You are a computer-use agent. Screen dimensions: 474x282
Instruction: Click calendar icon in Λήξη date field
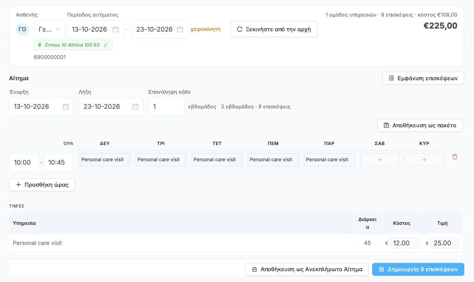(x=135, y=106)
